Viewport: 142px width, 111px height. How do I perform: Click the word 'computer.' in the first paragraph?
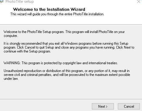pos(11,36)
